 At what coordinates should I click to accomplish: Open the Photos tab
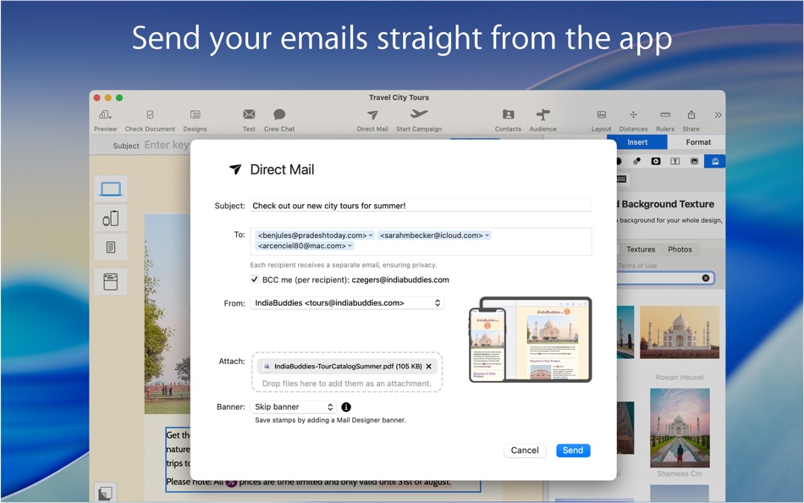tap(680, 250)
